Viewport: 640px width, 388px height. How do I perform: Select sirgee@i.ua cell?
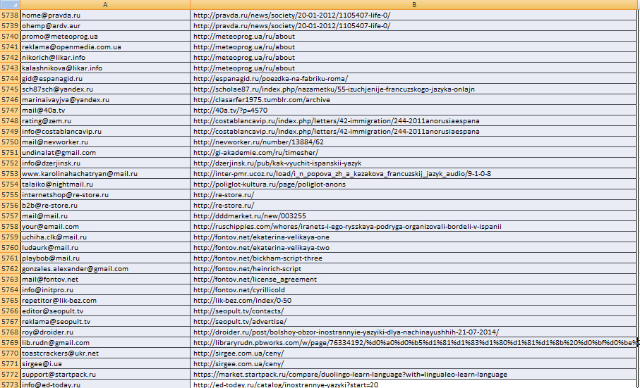105,363
